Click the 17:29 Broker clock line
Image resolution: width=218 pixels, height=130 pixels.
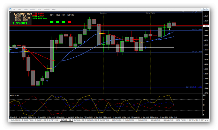[38, 14]
